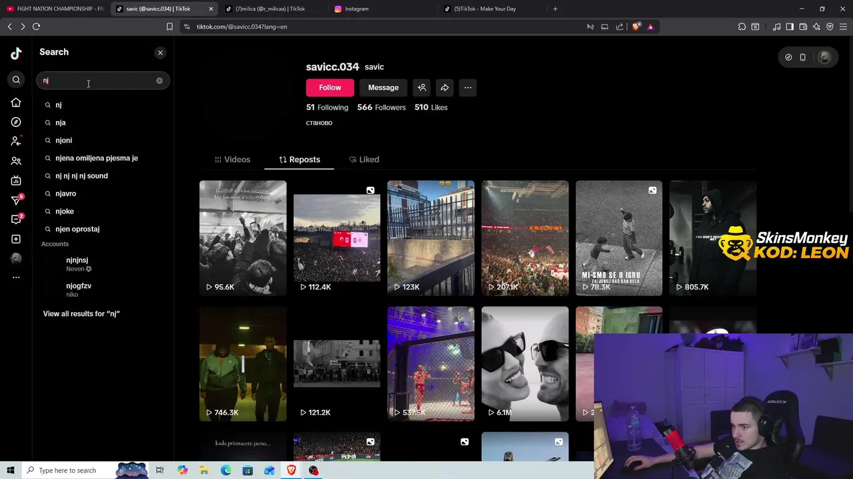Screen dimensions: 853x479
Task: Follow the savicc.034 account
Action: click(330, 88)
